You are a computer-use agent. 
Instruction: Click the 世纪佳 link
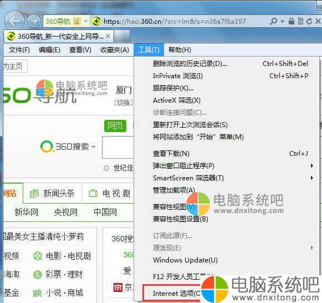coord(123,168)
